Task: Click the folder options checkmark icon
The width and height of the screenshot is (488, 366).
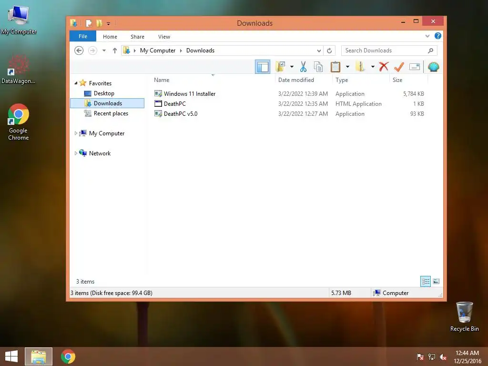Action: (280, 67)
